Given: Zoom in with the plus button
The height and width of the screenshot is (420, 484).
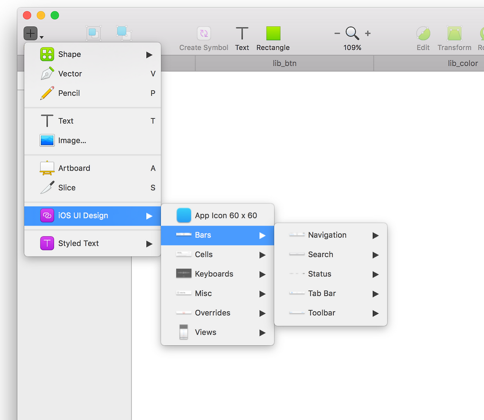Looking at the screenshot, I should (x=368, y=33).
